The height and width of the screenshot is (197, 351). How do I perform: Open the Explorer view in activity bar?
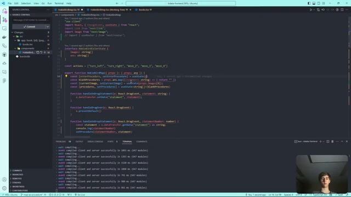coord(4,11)
